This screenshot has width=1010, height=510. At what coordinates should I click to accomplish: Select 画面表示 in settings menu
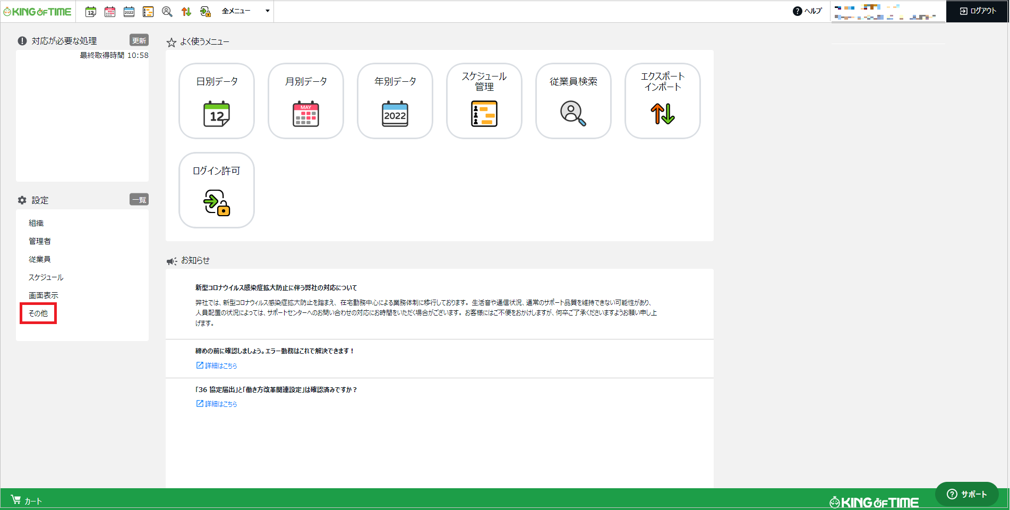coord(44,295)
